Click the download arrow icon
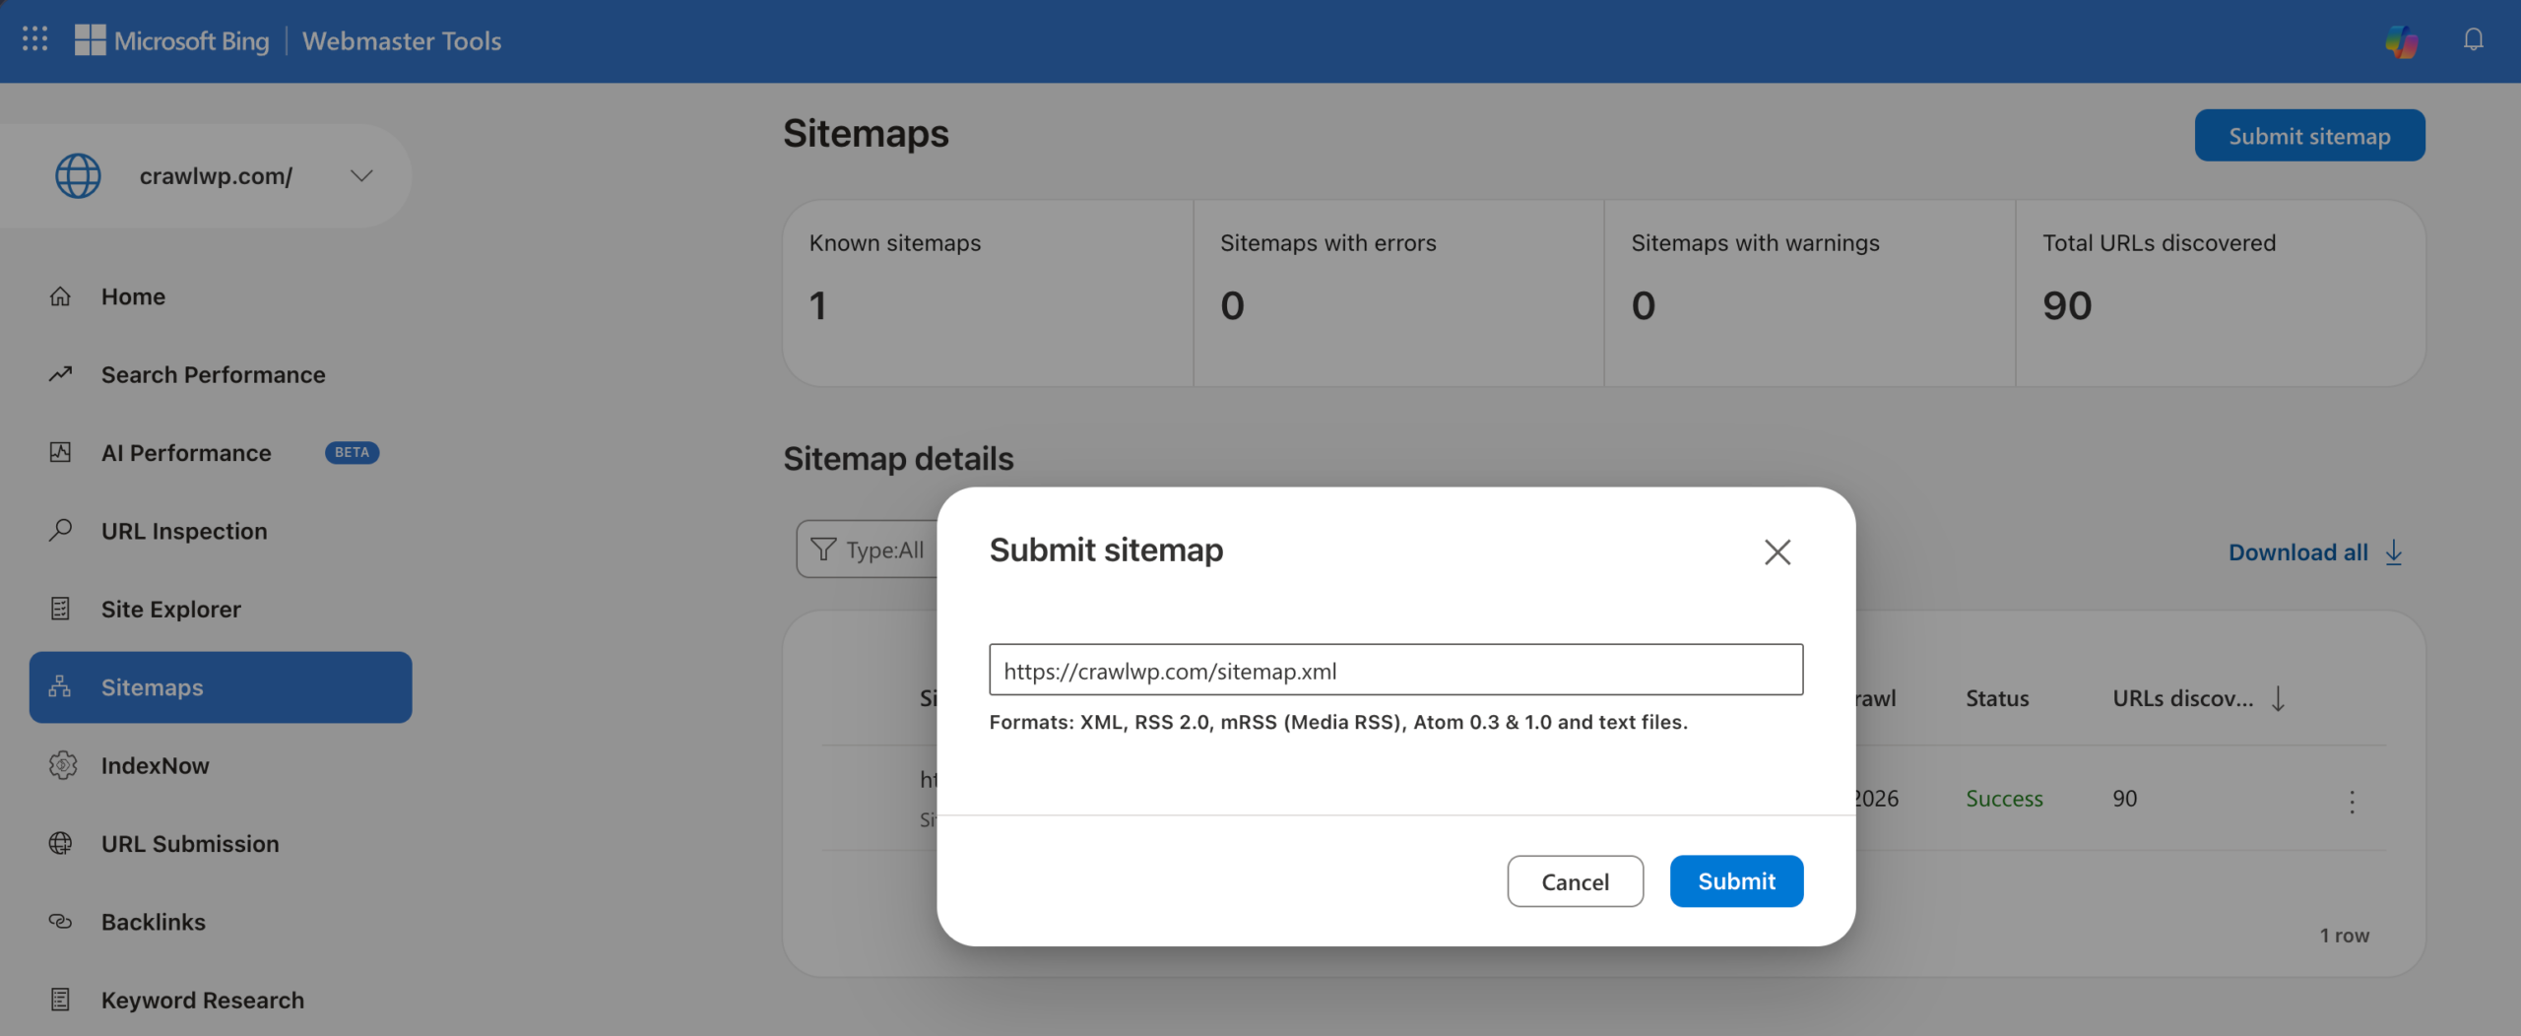This screenshot has height=1036, width=2521. [x=2394, y=552]
